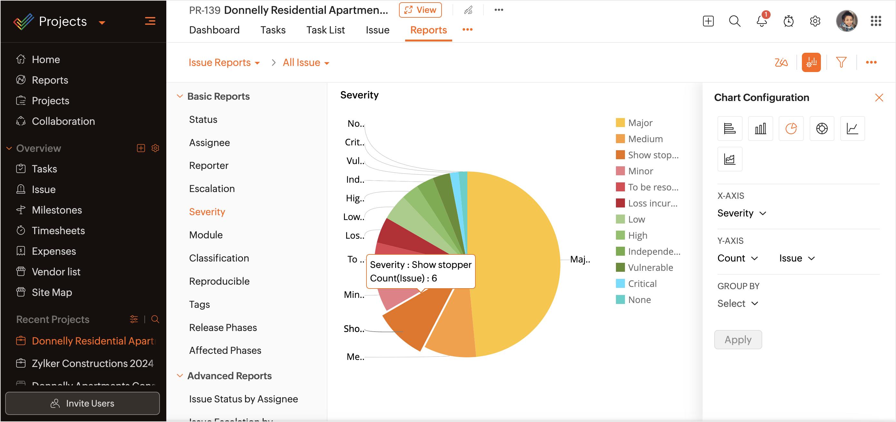Screen dimensions: 896x422
Task: Open the Dashboard tab
Action: [x=214, y=30]
